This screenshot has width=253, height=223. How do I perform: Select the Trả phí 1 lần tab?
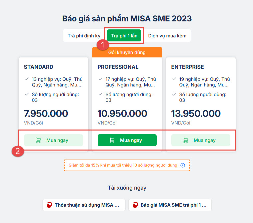click(124, 35)
